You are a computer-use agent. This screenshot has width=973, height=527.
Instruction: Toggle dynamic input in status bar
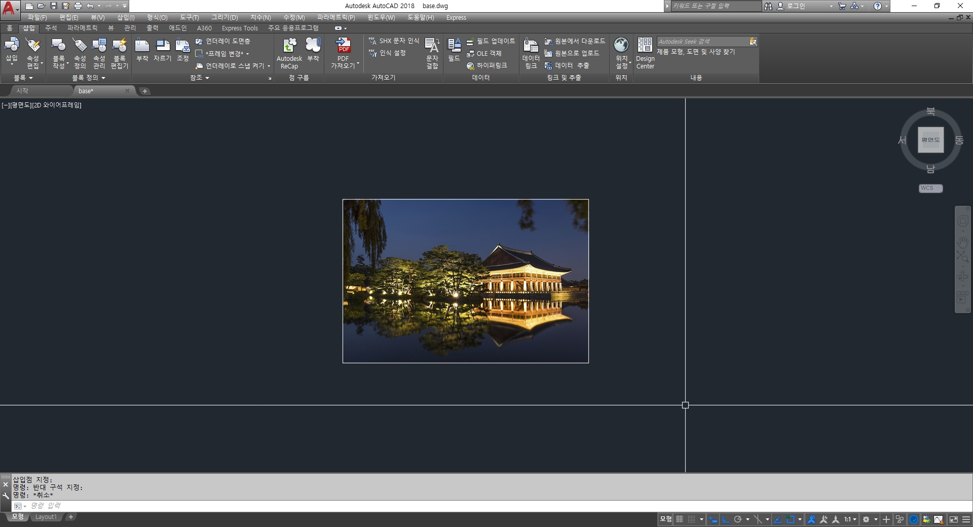713,519
